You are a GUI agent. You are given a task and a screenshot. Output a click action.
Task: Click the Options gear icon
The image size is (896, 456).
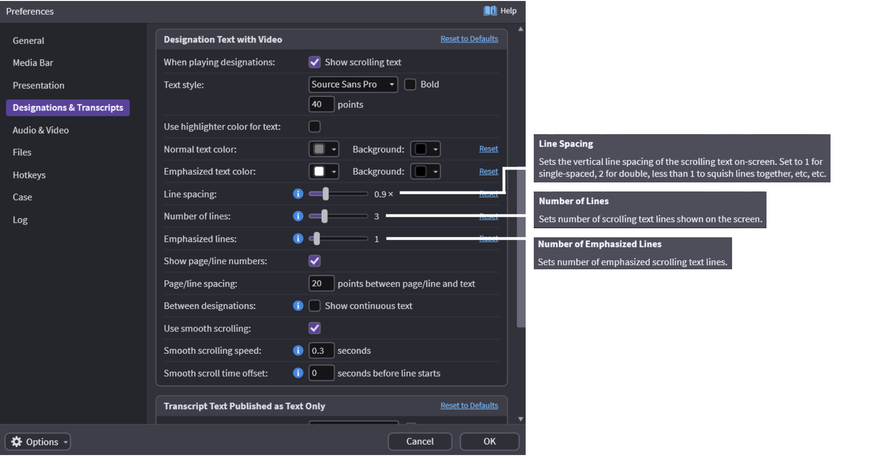point(17,442)
